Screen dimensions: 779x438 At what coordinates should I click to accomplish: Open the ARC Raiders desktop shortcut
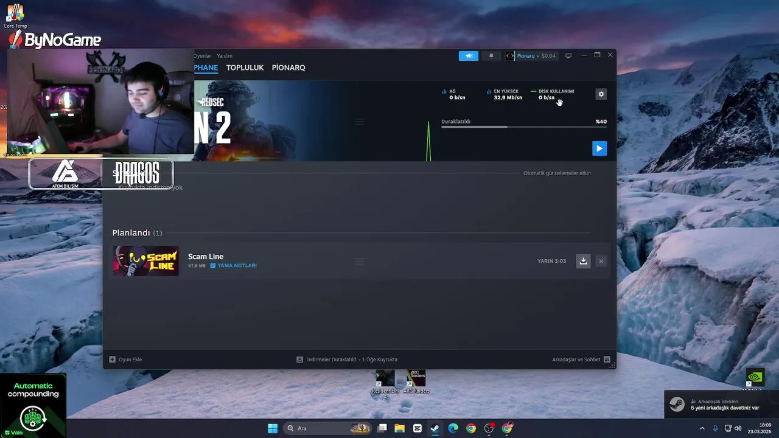coord(416,381)
